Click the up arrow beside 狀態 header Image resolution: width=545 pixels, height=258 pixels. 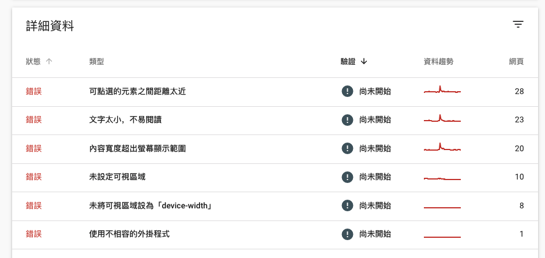coord(49,62)
